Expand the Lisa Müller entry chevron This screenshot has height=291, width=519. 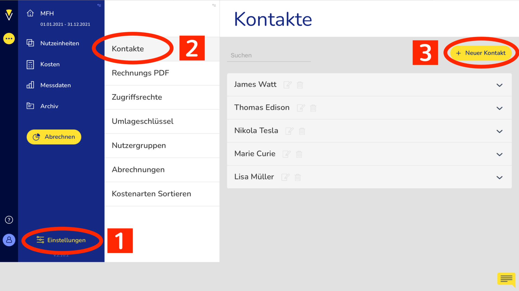point(499,177)
